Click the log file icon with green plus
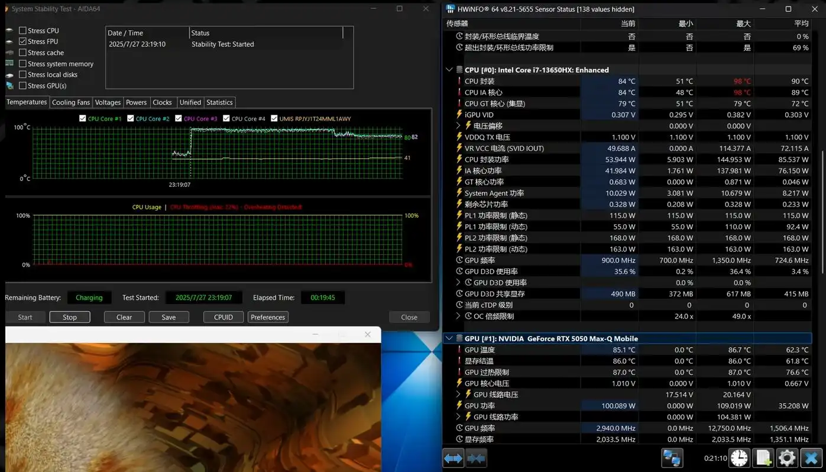Viewport: 826px width, 472px height. click(x=763, y=458)
